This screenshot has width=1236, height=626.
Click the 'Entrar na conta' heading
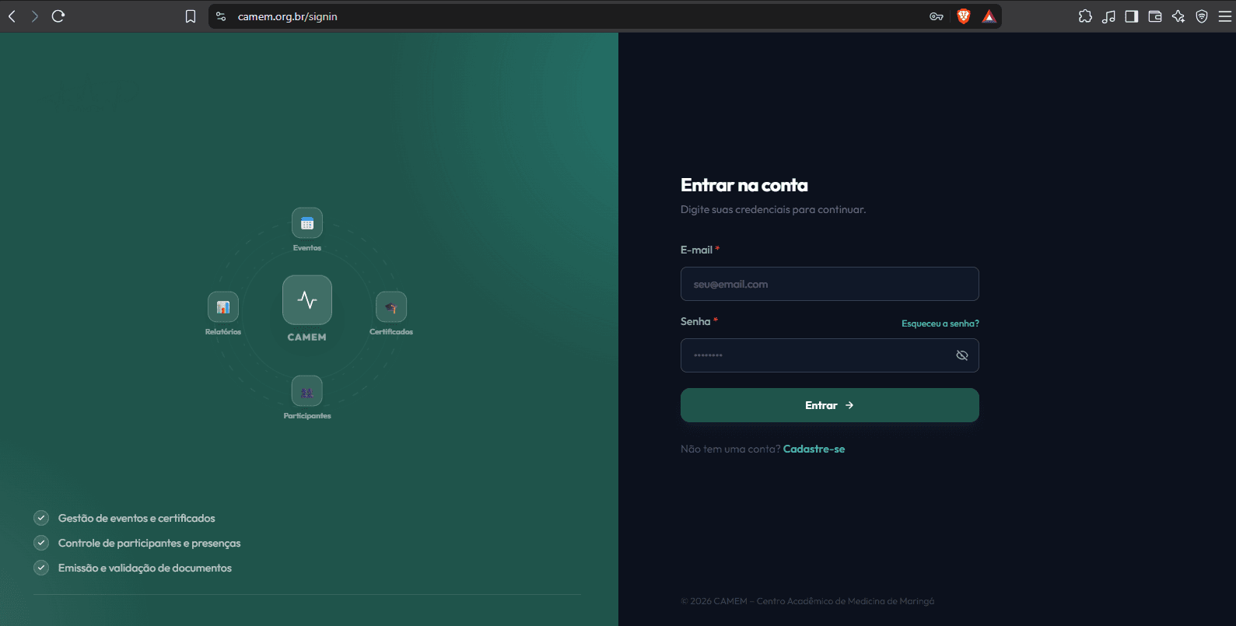[744, 185]
